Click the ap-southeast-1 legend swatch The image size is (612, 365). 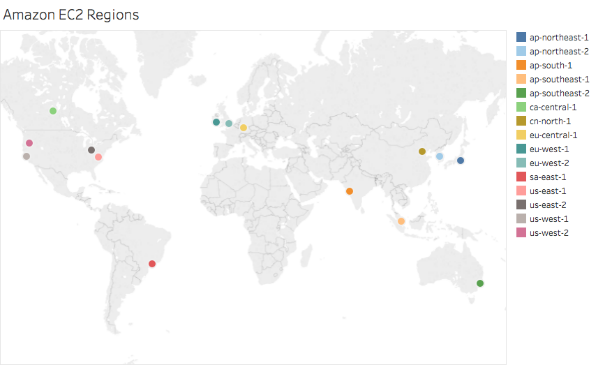pyautogui.click(x=521, y=80)
